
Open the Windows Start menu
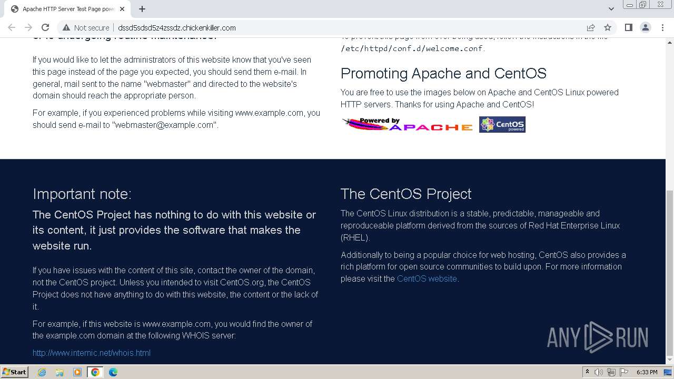(x=14, y=372)
